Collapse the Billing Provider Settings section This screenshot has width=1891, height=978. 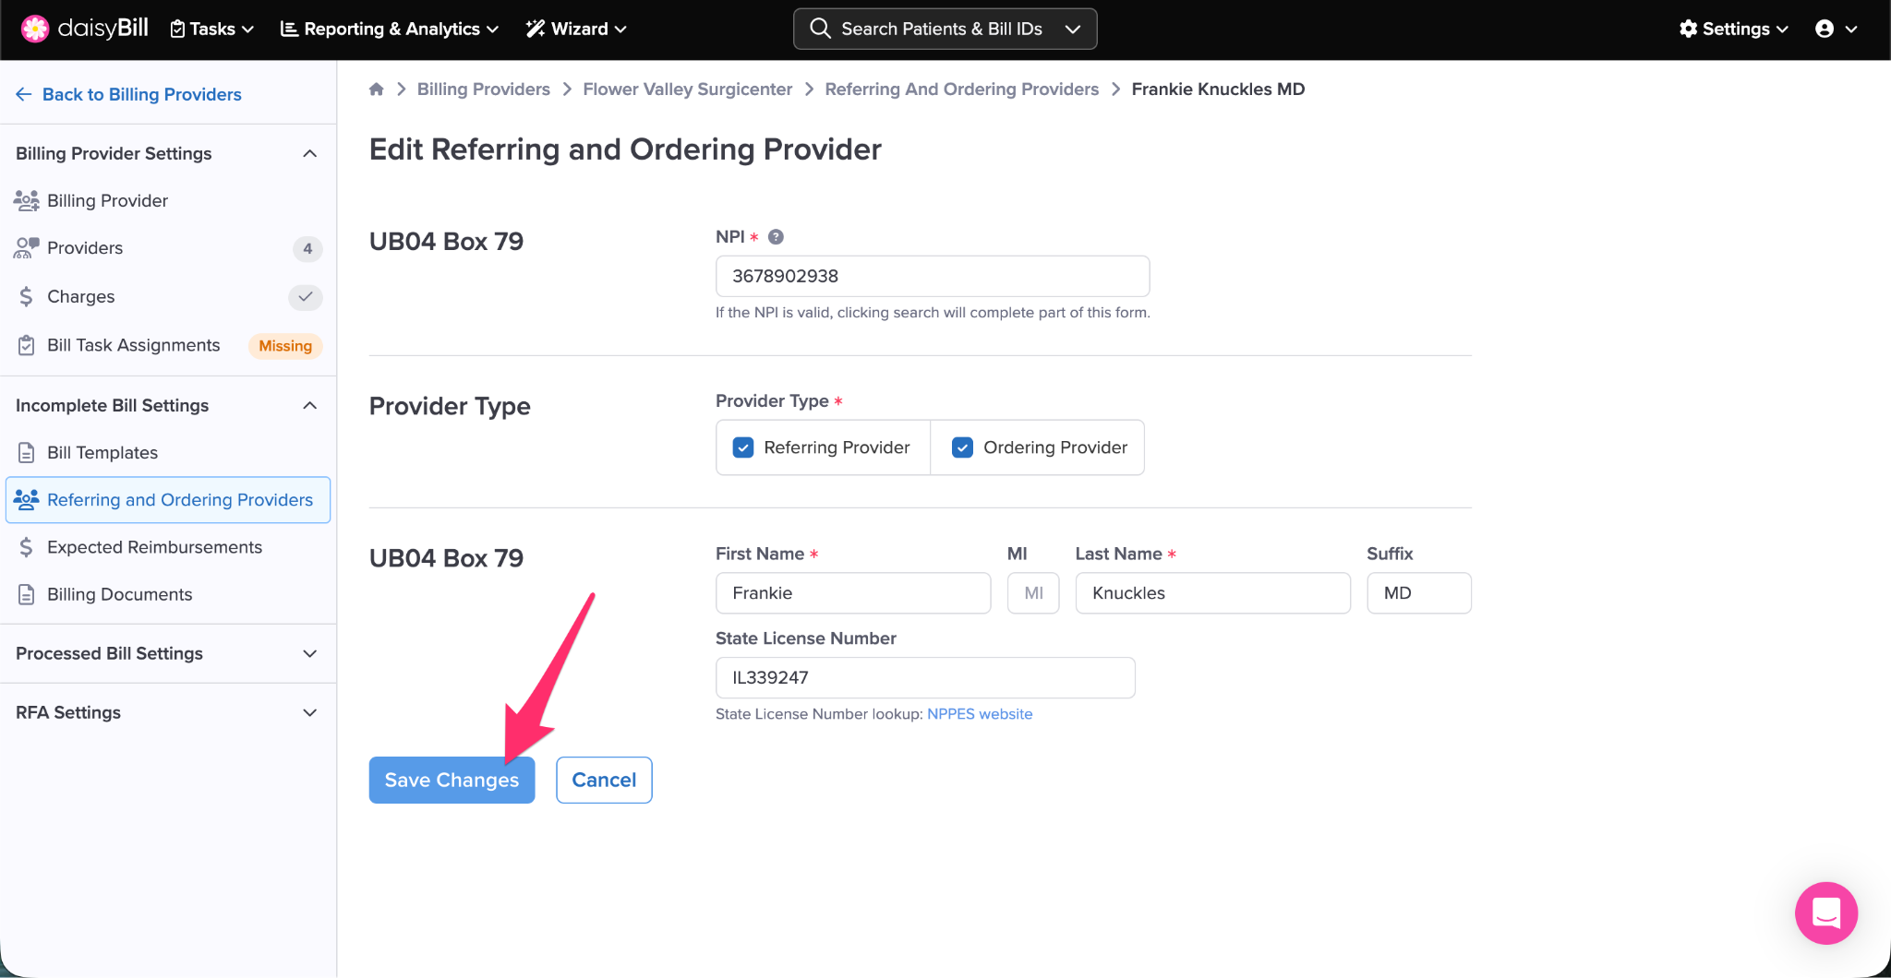click(x=310, y=153)
